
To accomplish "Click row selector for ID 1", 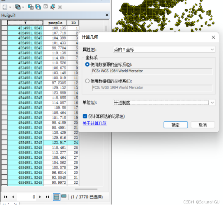I will (4, 28).
